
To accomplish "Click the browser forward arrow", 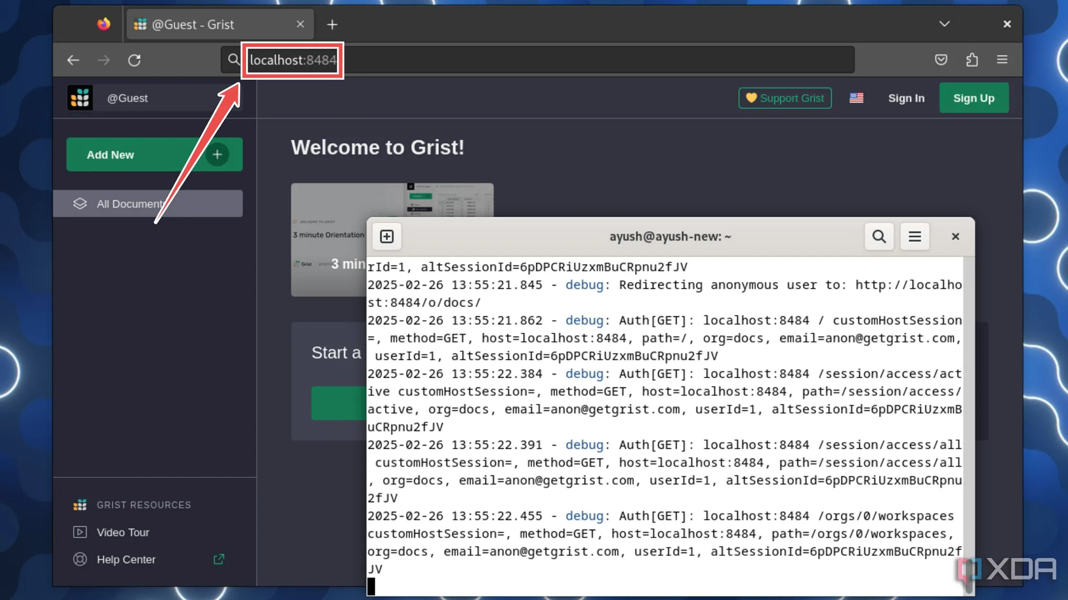I will (x=103, y=60).
